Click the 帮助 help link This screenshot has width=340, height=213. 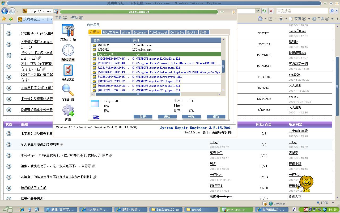(96, 117)
